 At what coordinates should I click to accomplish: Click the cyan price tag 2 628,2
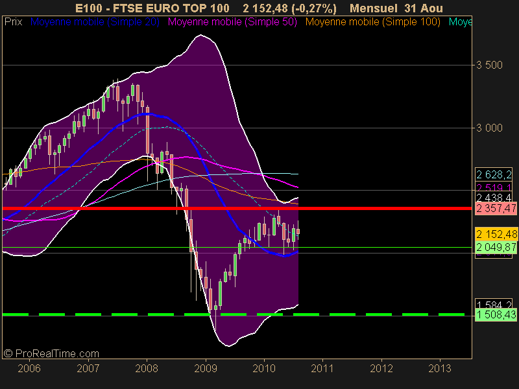pos(494,174)
